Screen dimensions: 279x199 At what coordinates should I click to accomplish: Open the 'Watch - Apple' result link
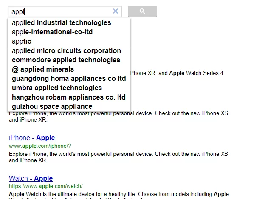31,179
